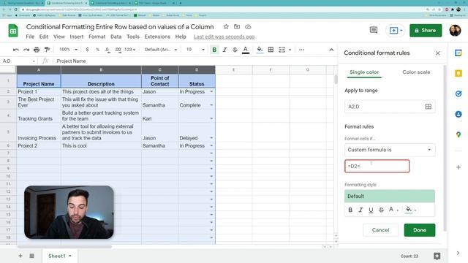Switch to Single color tab
This screenshot has height=263, width=468.
[364, 72]
